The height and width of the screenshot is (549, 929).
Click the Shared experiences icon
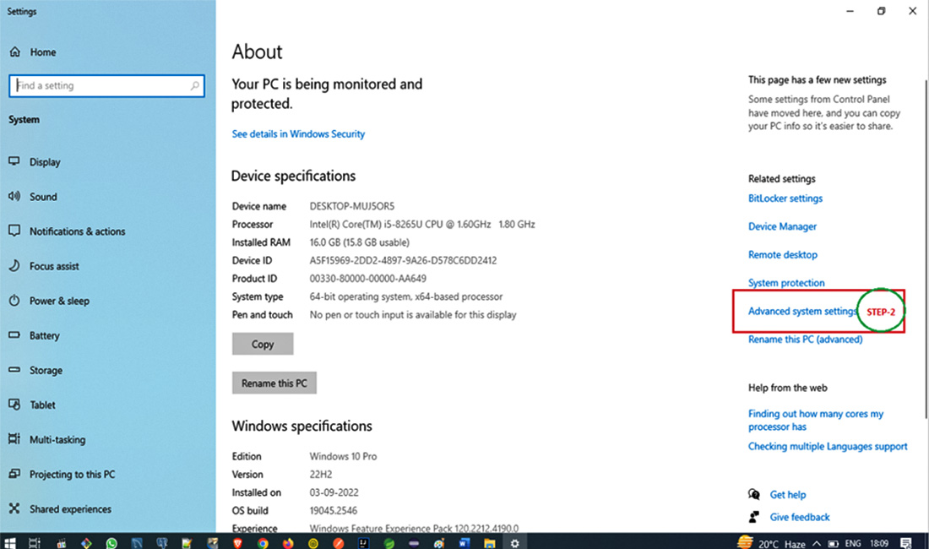(14, 509)
